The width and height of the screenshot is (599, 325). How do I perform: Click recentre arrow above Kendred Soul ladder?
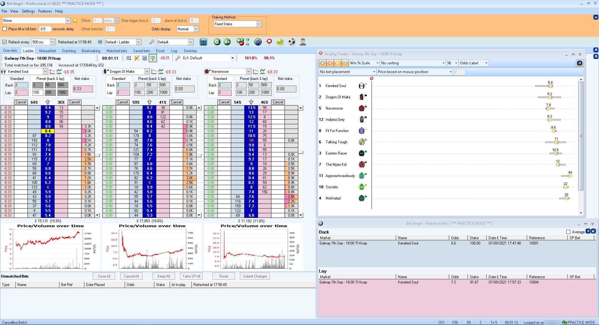pos(48,102)
